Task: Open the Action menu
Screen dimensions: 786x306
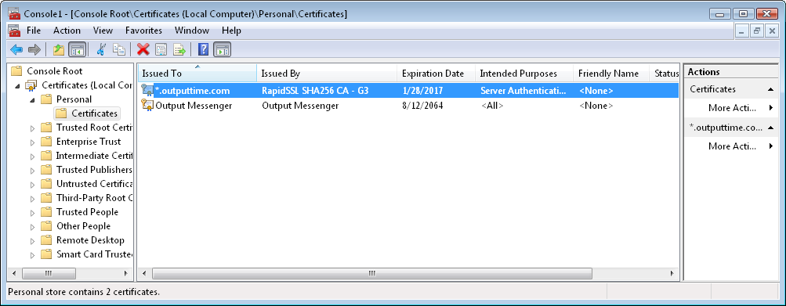Action: coord(67,31)
